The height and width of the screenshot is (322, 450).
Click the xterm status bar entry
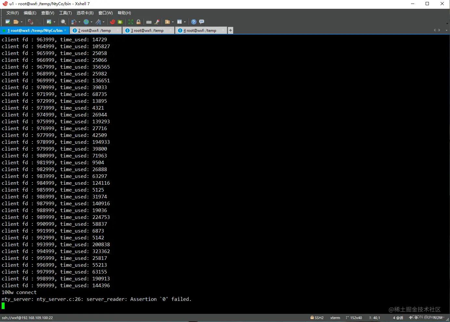click(x=335, y=318)
